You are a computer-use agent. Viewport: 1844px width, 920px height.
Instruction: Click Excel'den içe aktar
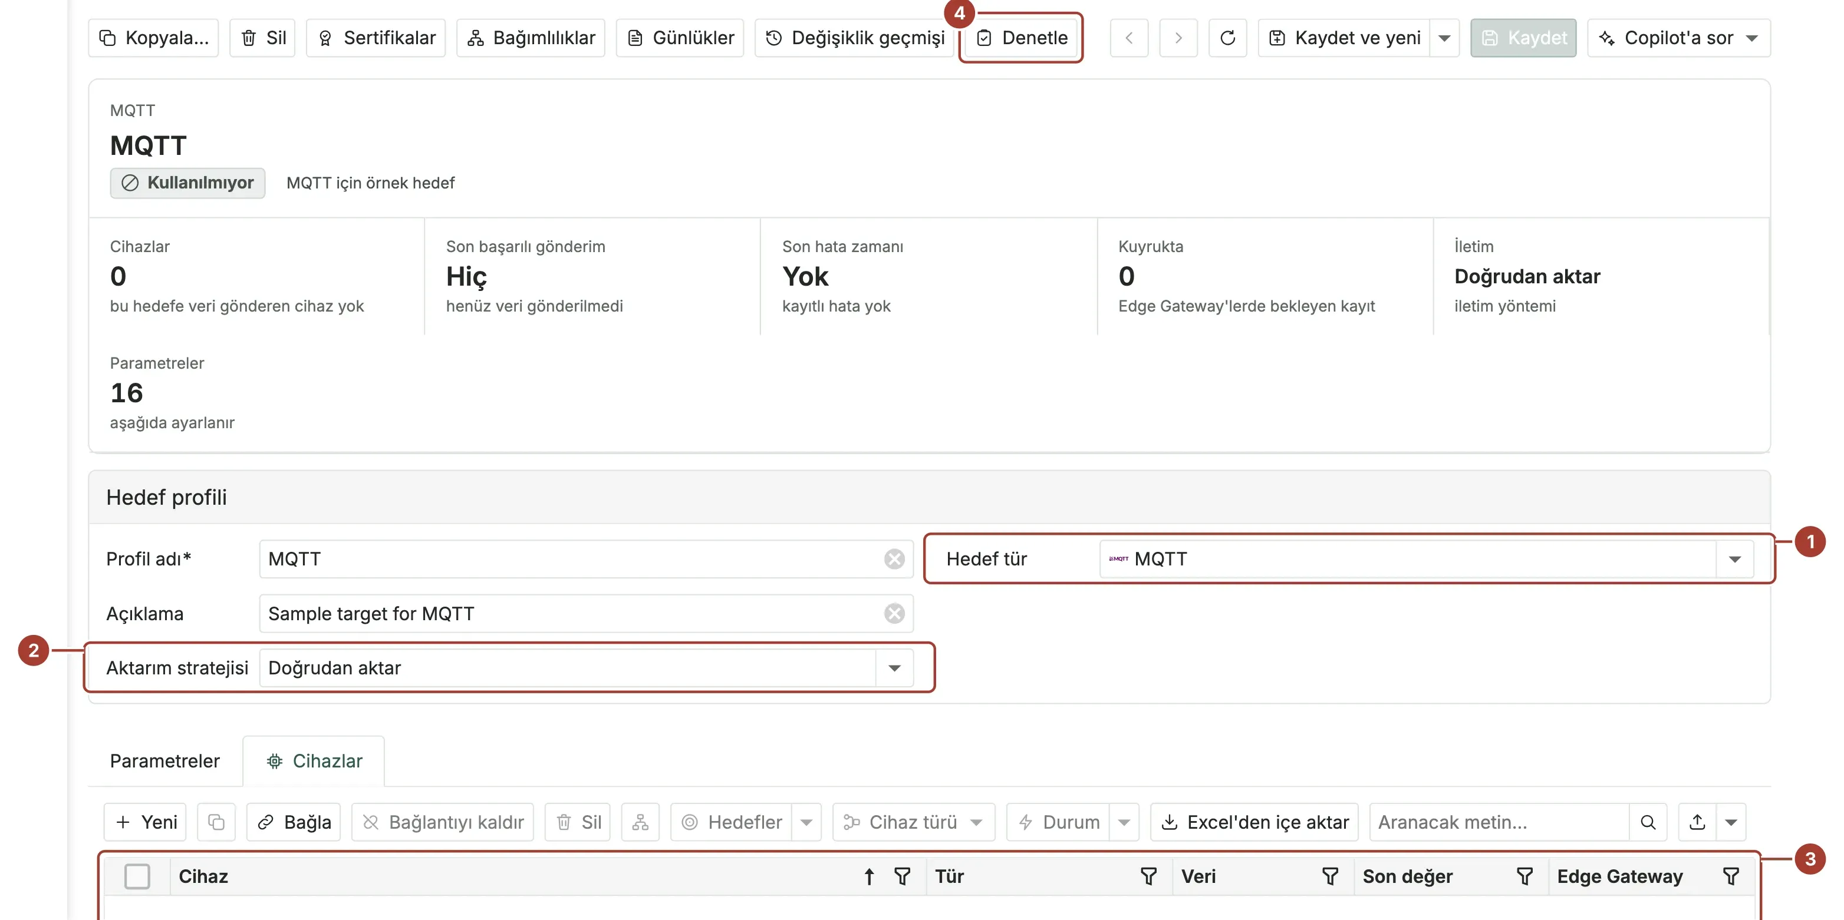(x=1254, y=822)
